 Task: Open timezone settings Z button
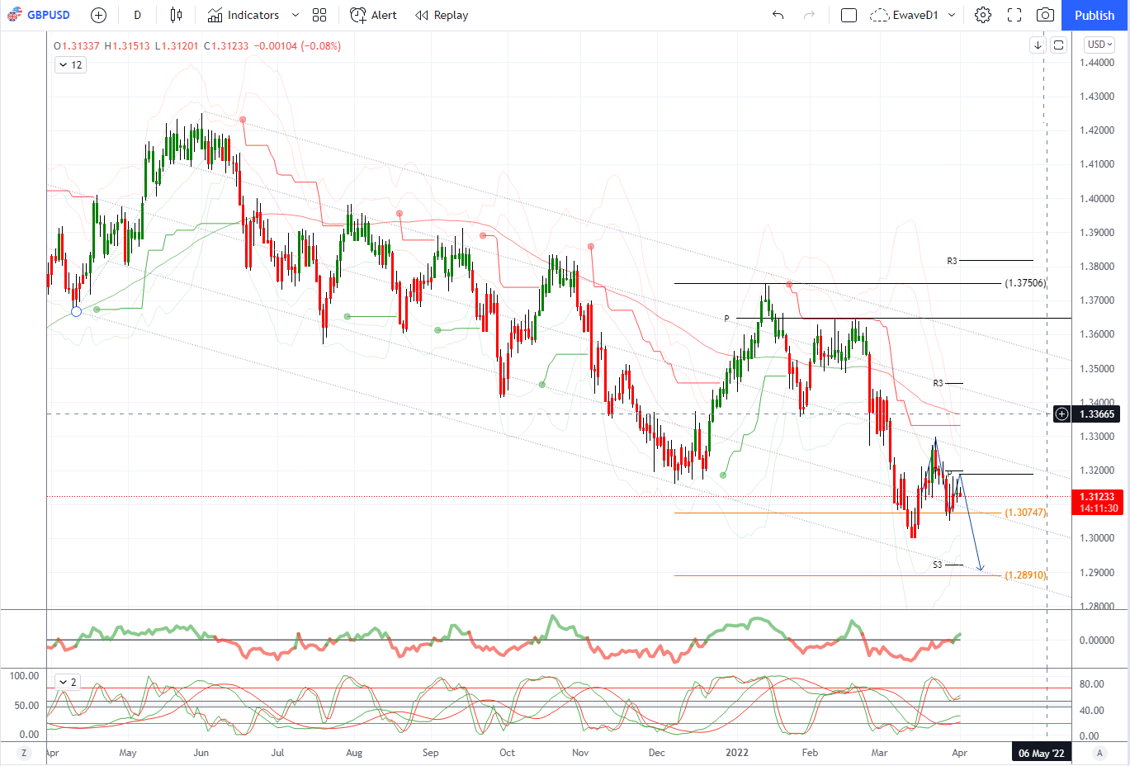(x=24, y=753)
